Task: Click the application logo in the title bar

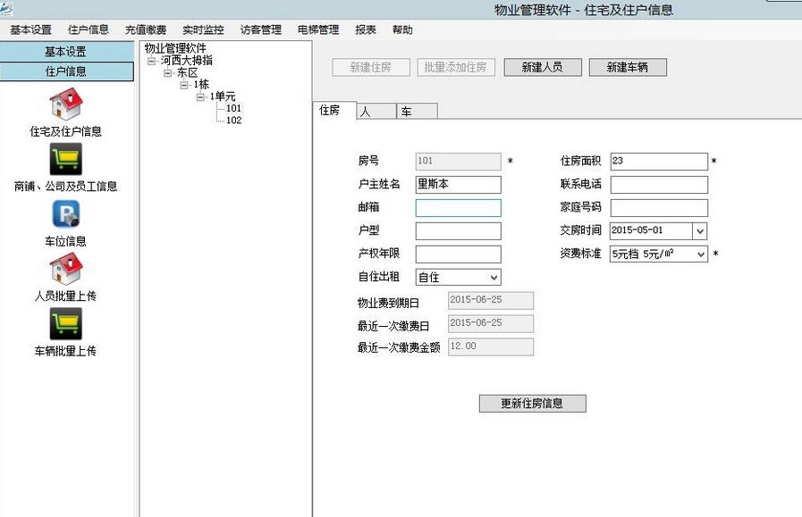Action: [x=9, y=8]
